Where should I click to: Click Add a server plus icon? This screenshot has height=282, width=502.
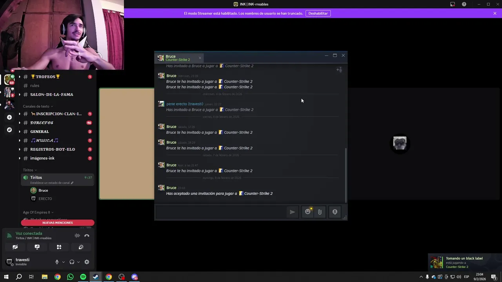pos(9,117)
